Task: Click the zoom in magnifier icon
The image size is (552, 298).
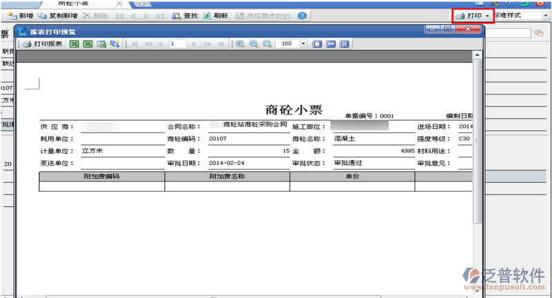Action: 240,43
